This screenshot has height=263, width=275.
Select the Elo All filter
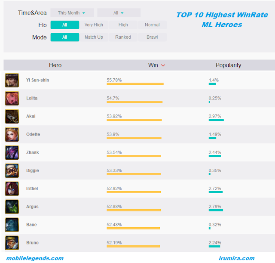pos(65,25)
